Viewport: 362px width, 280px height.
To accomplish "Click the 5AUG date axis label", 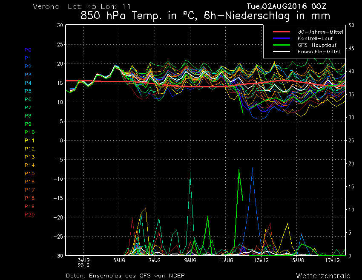I will [x=119, y=260].
